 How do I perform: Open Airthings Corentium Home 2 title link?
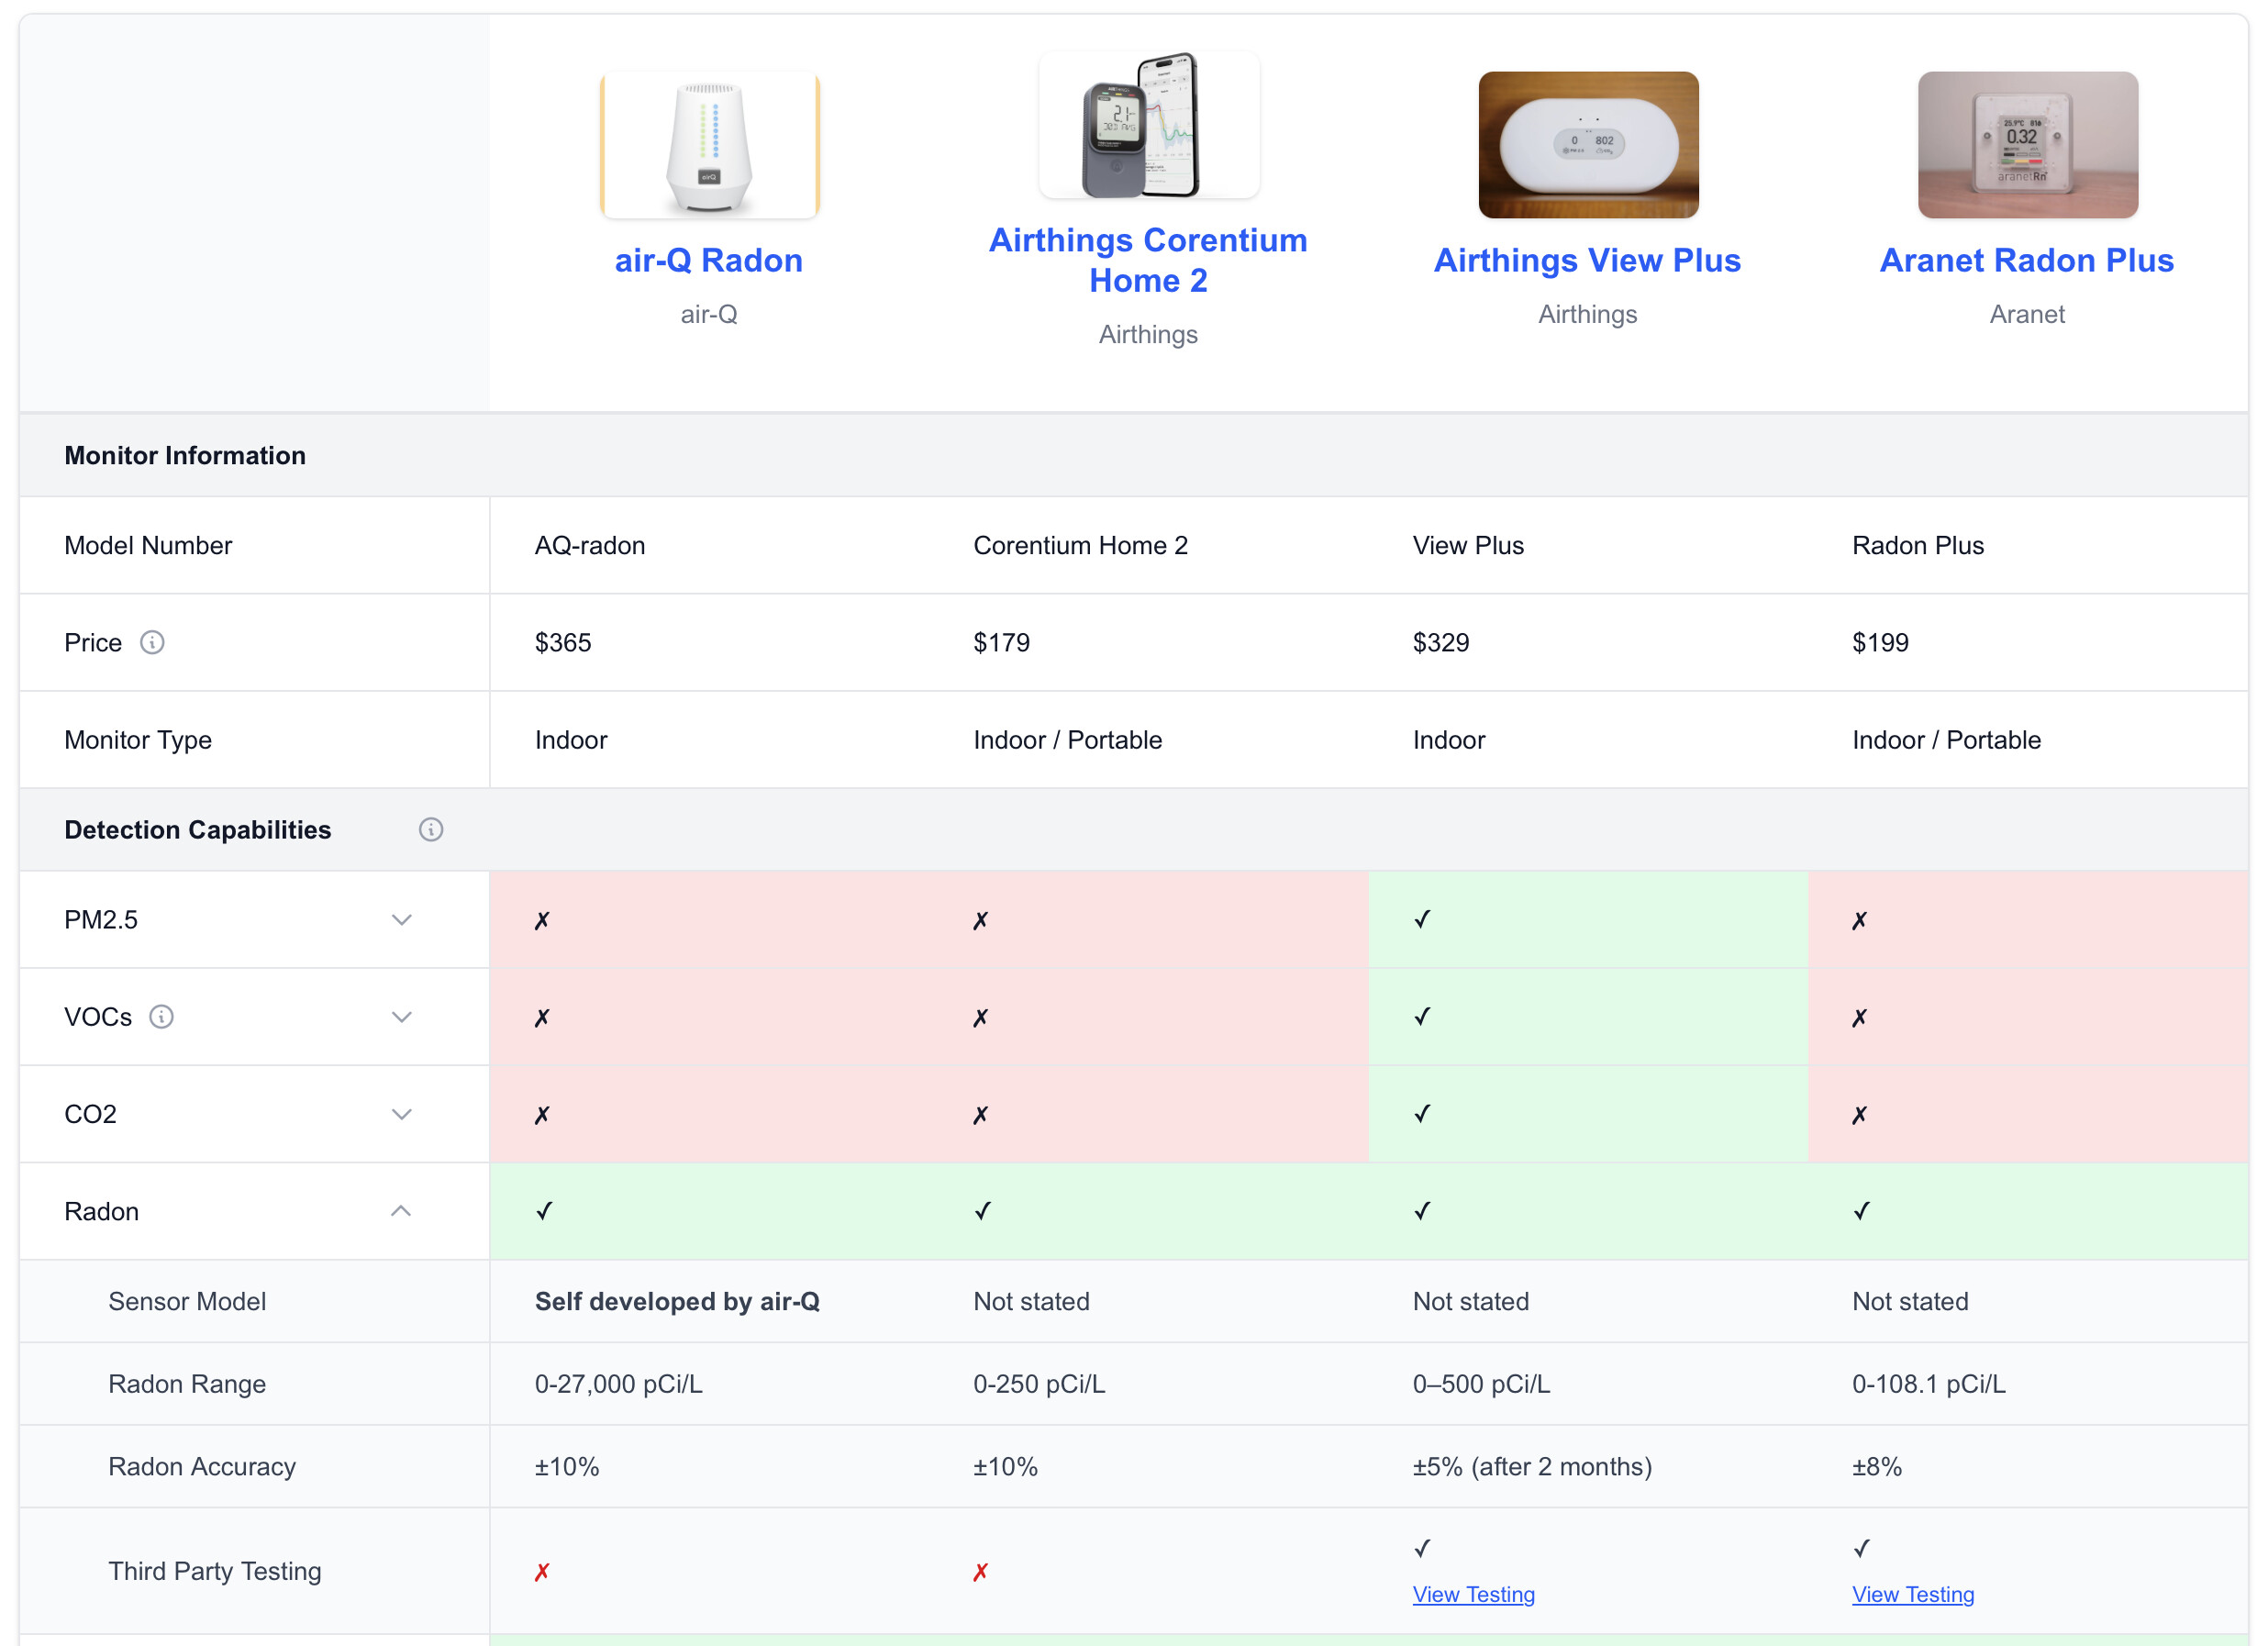(1148, 260)
